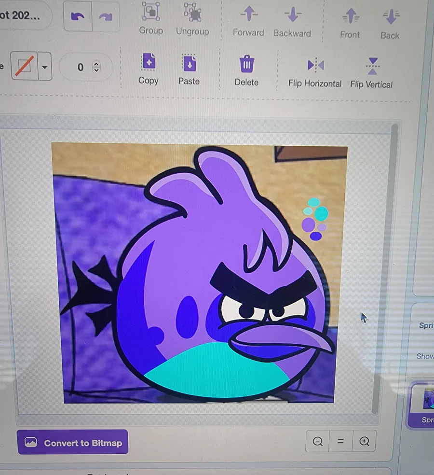Screen dimensions: 434x475
Task: Flip the selection vertically
Action: 372,73
